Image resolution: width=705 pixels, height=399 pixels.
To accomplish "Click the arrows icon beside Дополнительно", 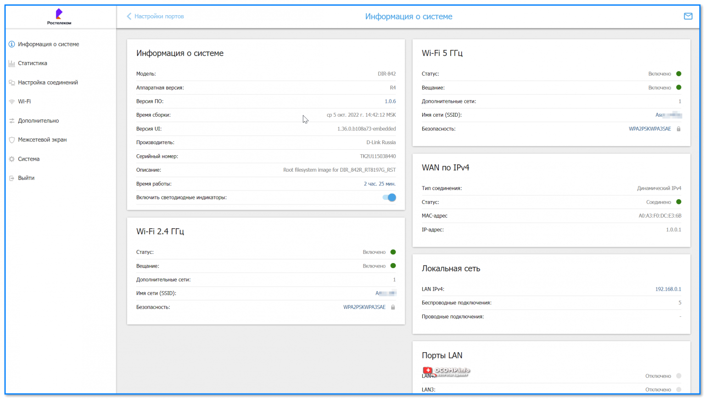I will (x=12, y=121).
